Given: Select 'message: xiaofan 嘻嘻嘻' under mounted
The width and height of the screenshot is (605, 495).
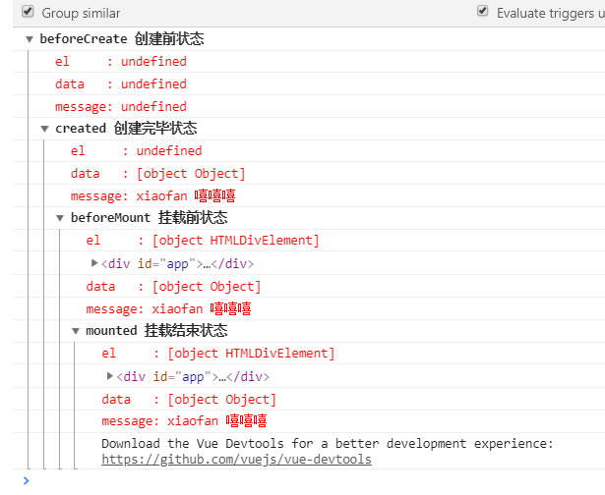Looking at the screenshot, I should [x=184, y=421].
